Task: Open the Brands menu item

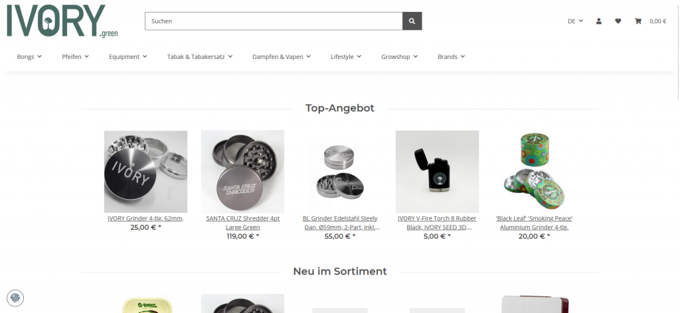Action: click(x=451, y=57)
